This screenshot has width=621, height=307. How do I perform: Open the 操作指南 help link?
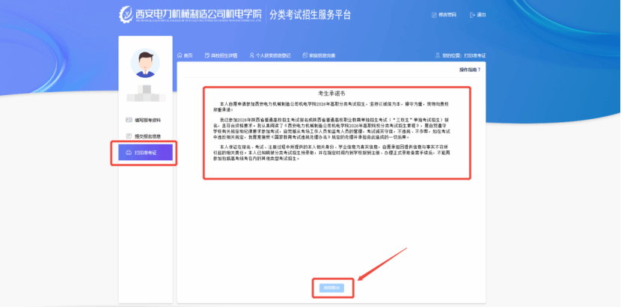click(468, 69)
